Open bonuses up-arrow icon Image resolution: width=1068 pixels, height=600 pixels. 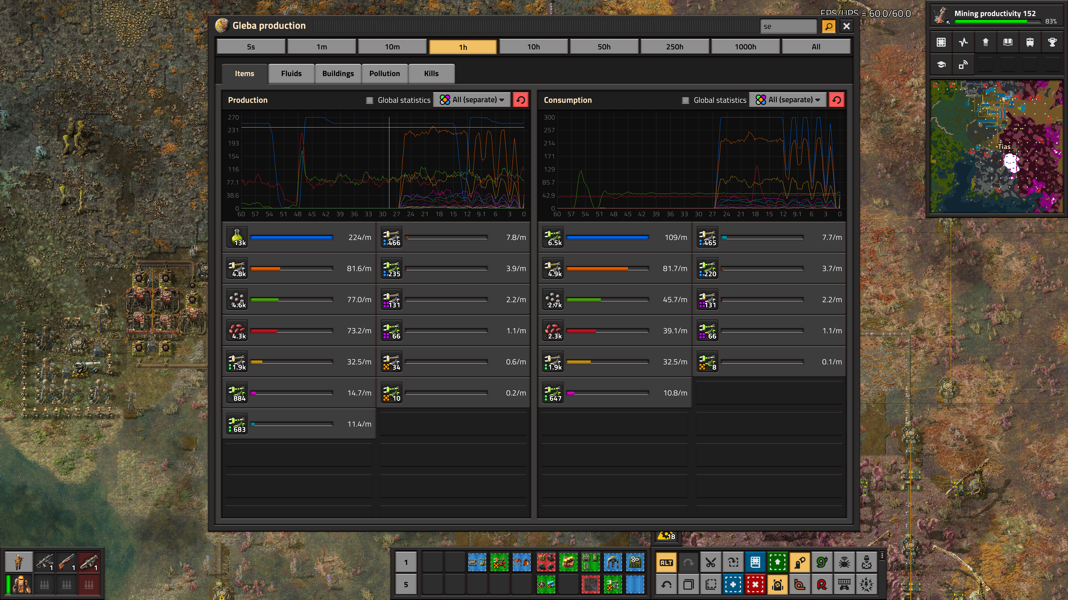click(x=985, y=42)
